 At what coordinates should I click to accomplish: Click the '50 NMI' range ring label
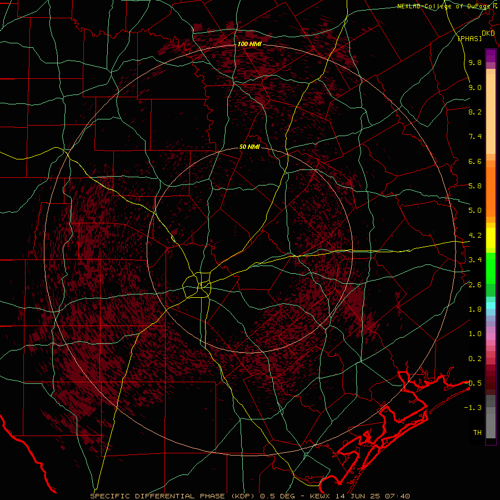click(249, 147)
